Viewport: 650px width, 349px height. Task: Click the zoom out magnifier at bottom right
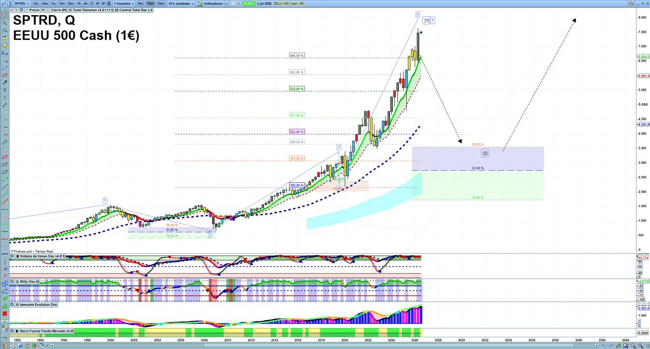coord(633,346)
